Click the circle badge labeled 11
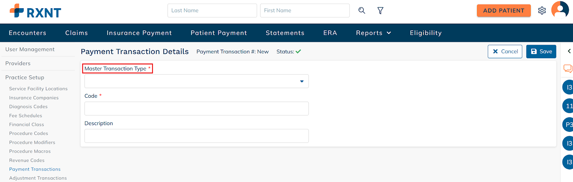 click(x=569, y=106)
